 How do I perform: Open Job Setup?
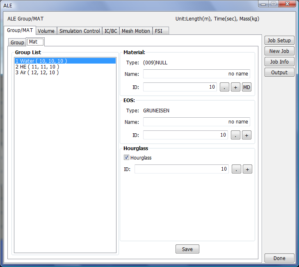point(279,41)
